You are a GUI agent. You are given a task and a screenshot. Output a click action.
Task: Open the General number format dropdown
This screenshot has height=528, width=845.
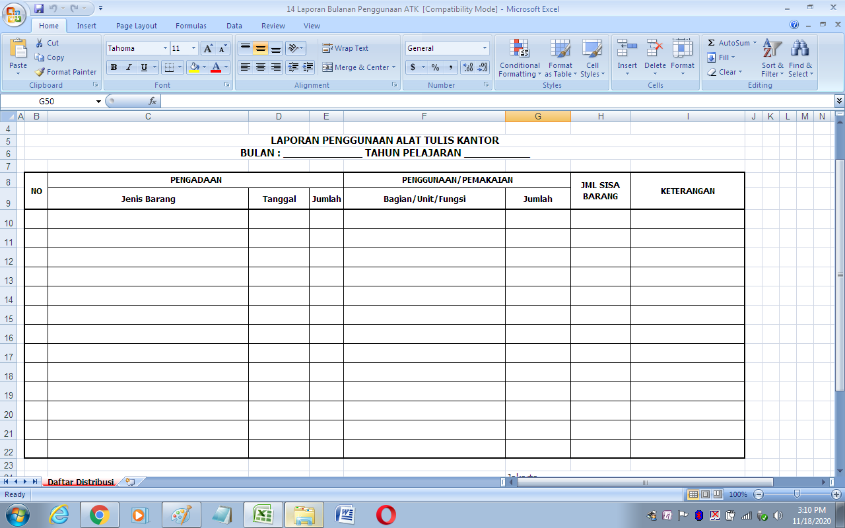point(485,48)
